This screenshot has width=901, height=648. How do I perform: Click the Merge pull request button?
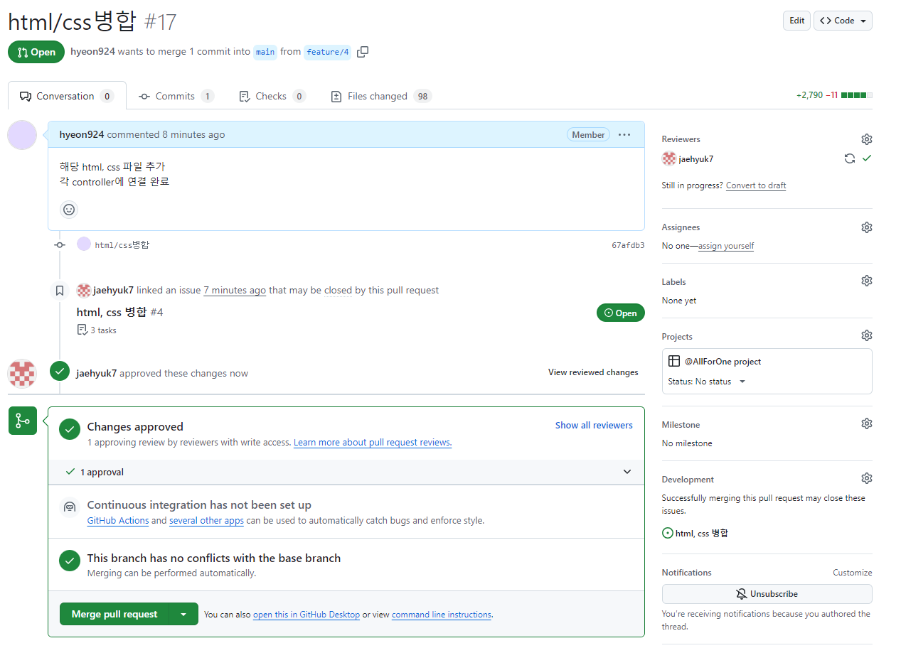pyautogui.click(x=115, y=613)
